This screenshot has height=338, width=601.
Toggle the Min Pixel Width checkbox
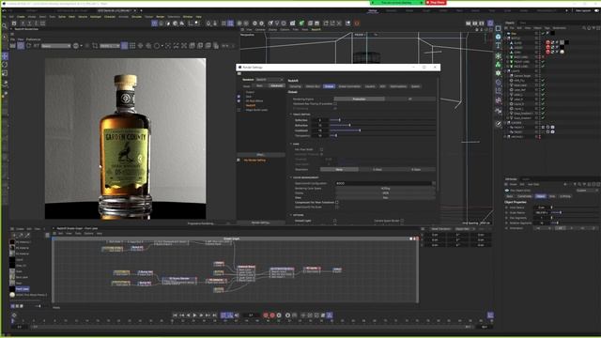tap(321, 149)
